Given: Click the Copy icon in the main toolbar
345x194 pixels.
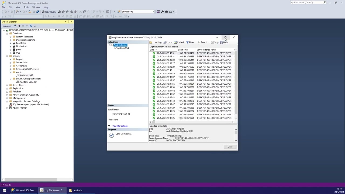Looking at the screenshot, I should point(84,12).
